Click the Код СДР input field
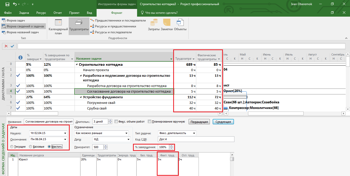350x176 pixels. [196, 139]
